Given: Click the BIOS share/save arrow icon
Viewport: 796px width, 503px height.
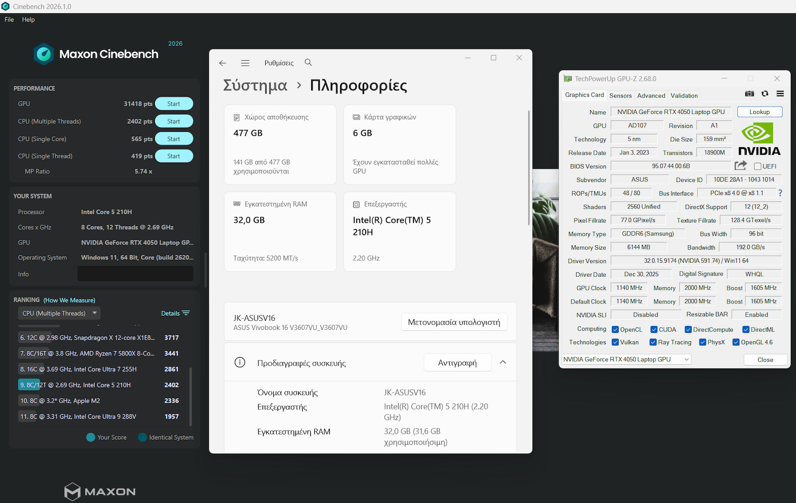Looking at the screenshot, I should 741,165.
